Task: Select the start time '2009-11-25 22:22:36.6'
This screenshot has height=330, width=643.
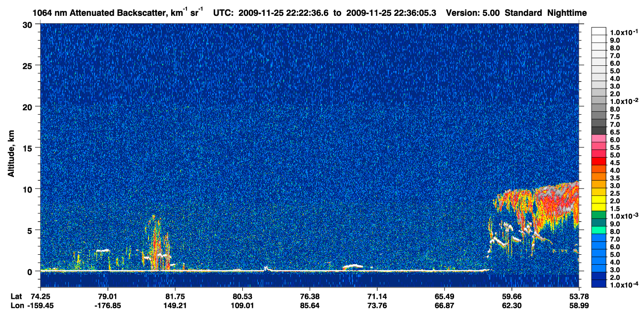Action: pos(284,13)
